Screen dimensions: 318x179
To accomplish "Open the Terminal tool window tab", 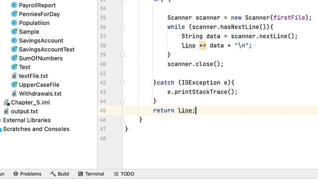I will point(91,174).
